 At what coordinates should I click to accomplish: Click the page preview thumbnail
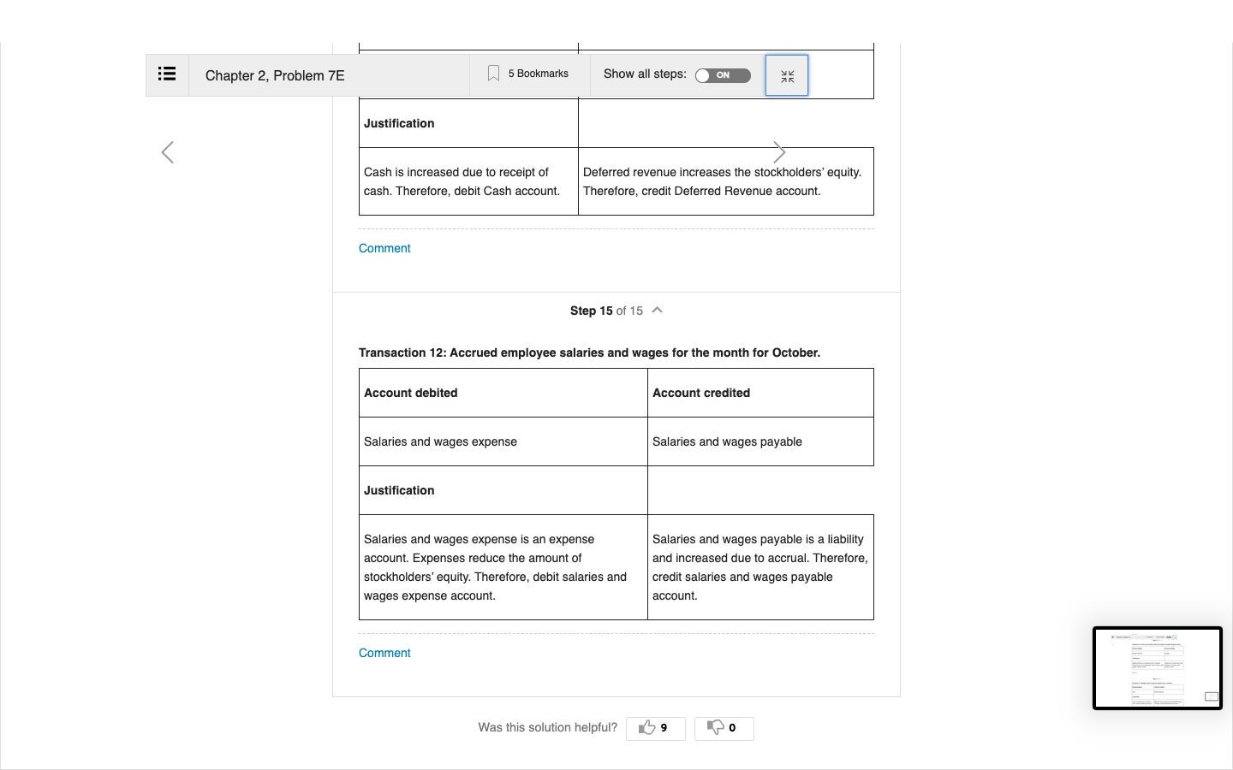pos(1158,668)
